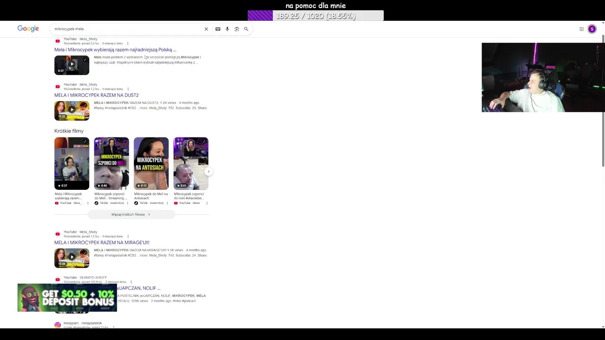Screen dimensions: 605x340
Task: Open more options for the DUST2 result
Action: pos(128,89)
